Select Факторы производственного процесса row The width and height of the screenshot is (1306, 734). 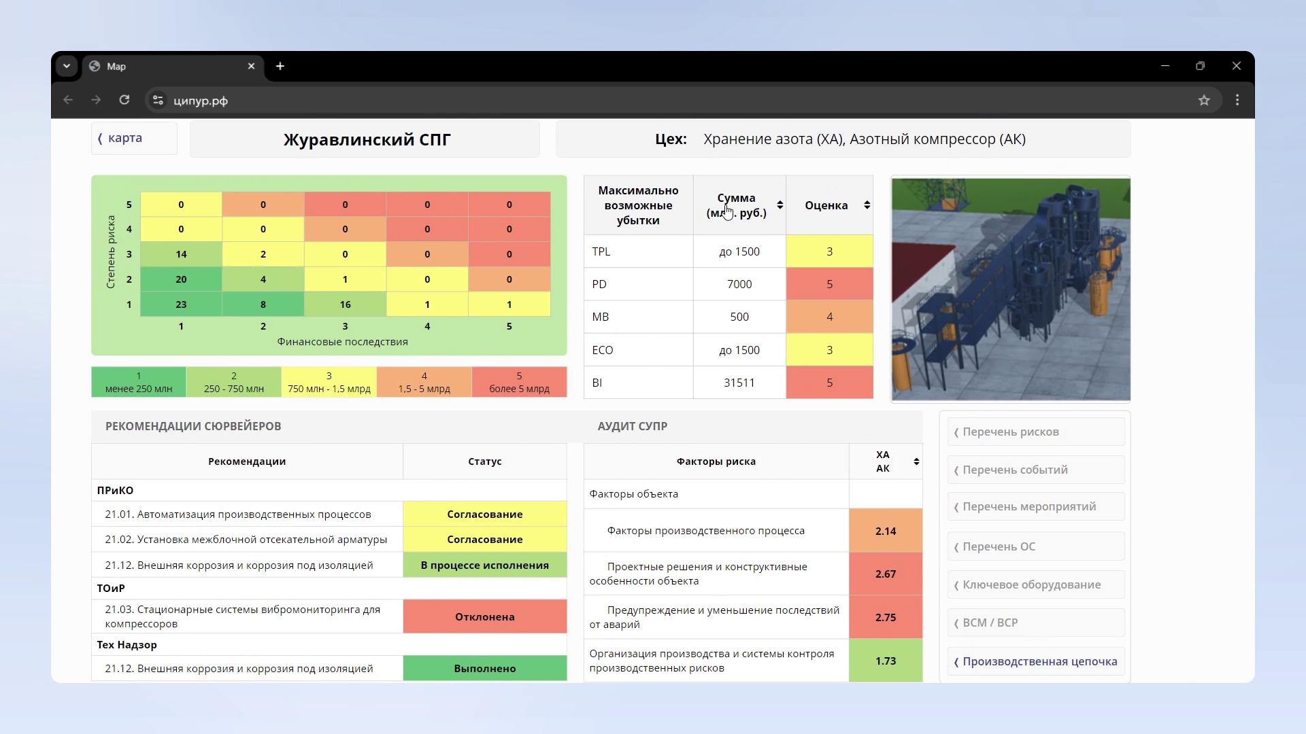point(716,531)
